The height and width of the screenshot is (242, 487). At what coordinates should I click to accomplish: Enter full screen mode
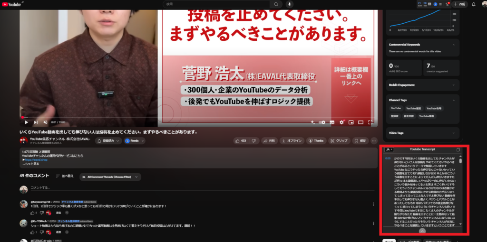370,122
